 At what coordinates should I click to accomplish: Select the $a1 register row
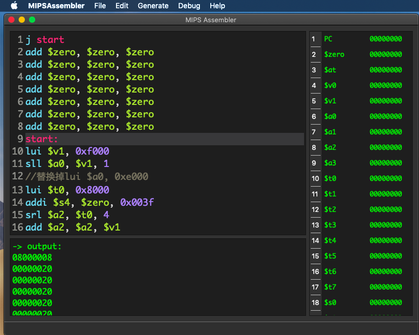tap(361, 132)
